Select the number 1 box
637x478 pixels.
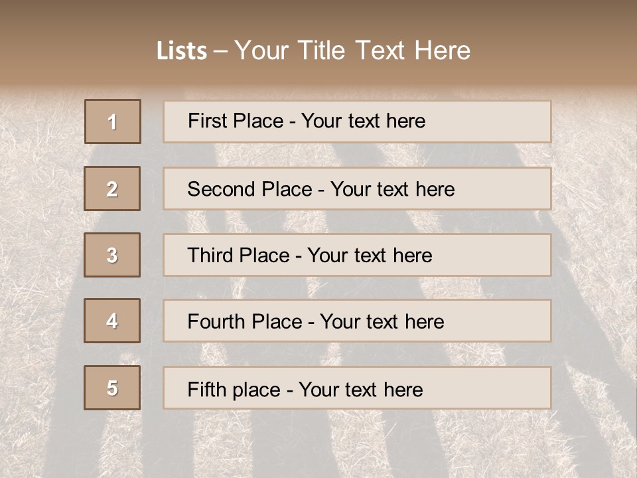point(113,121)
